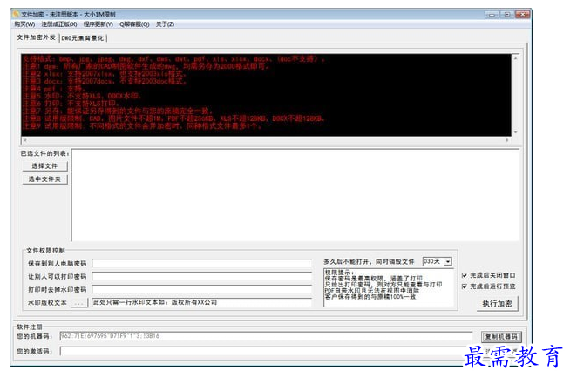Switch to the DWG元素背景化 tab
The height and width of the screenshot is (384, 570).
click(x=83, y=38)
